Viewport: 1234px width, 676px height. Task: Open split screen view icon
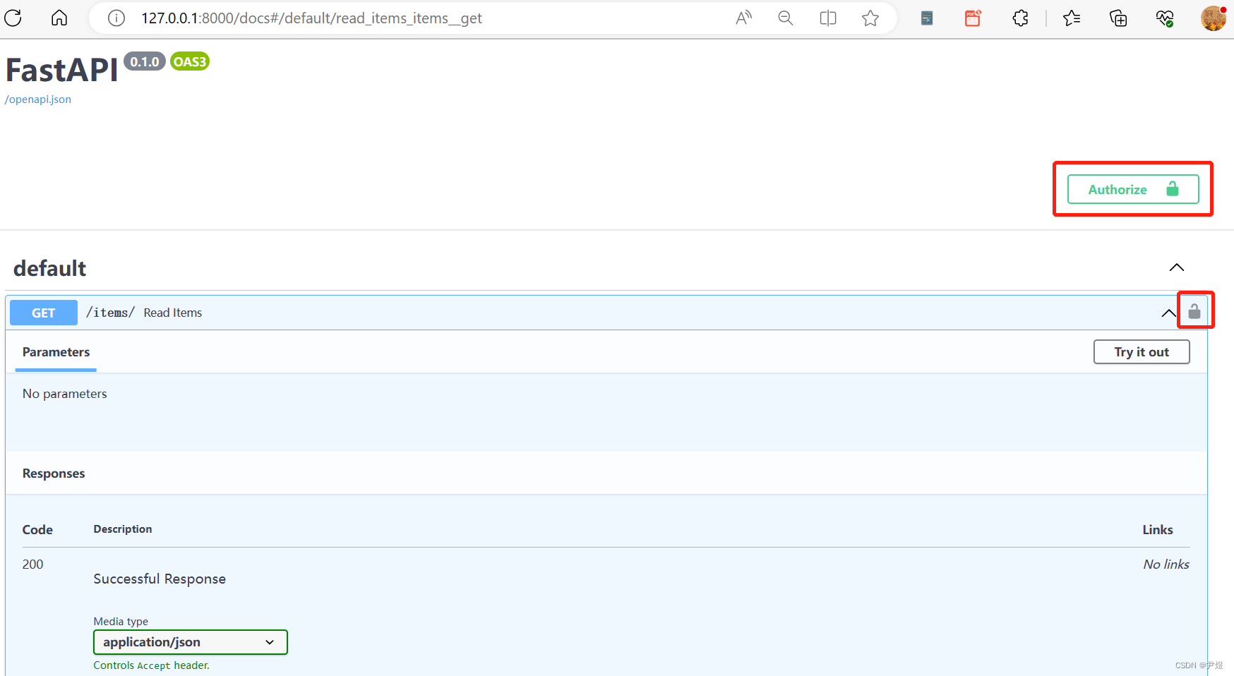(828, 18)
